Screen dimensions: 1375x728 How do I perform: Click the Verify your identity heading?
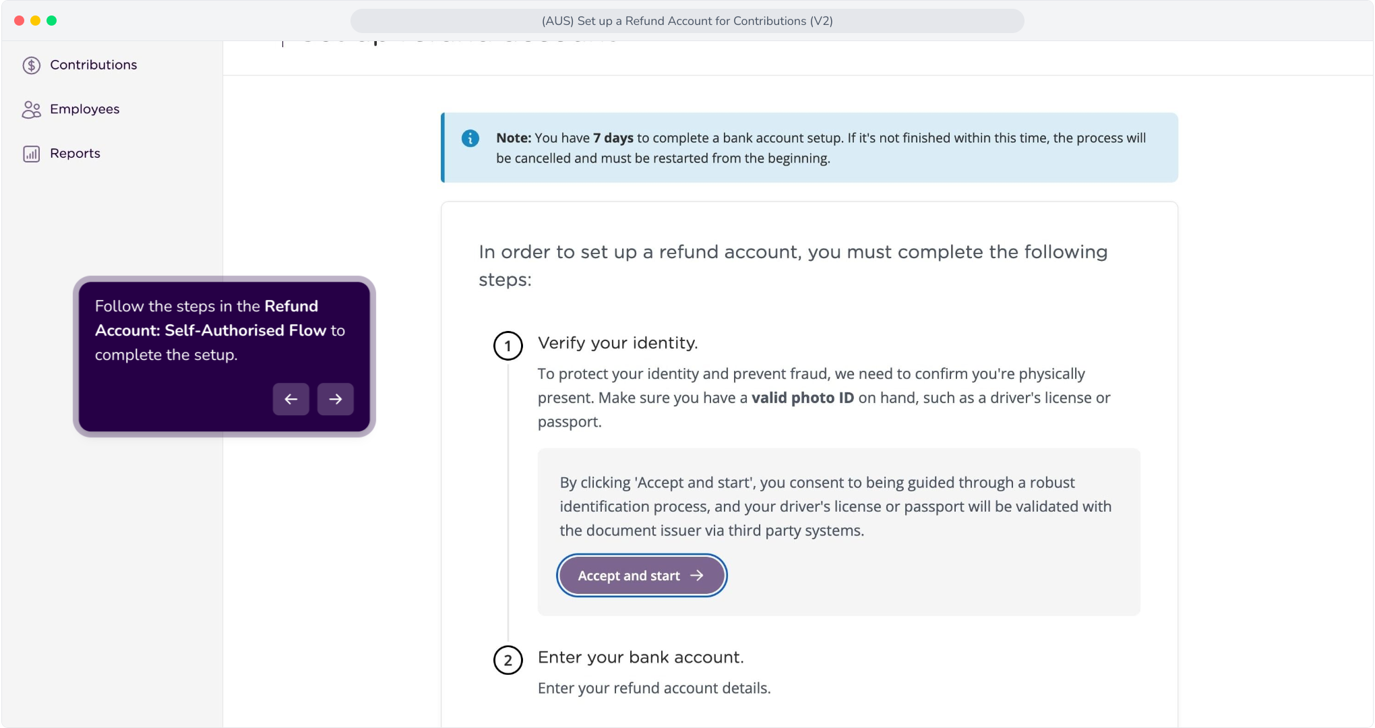[x=617, y=343]
